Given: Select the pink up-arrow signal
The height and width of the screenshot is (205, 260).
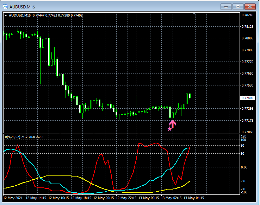Looking at the screenshot, I should tap(173, 124).
